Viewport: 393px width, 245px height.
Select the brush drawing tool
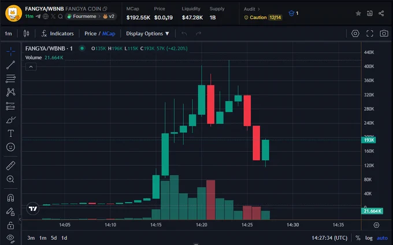[x=11, y=120]
